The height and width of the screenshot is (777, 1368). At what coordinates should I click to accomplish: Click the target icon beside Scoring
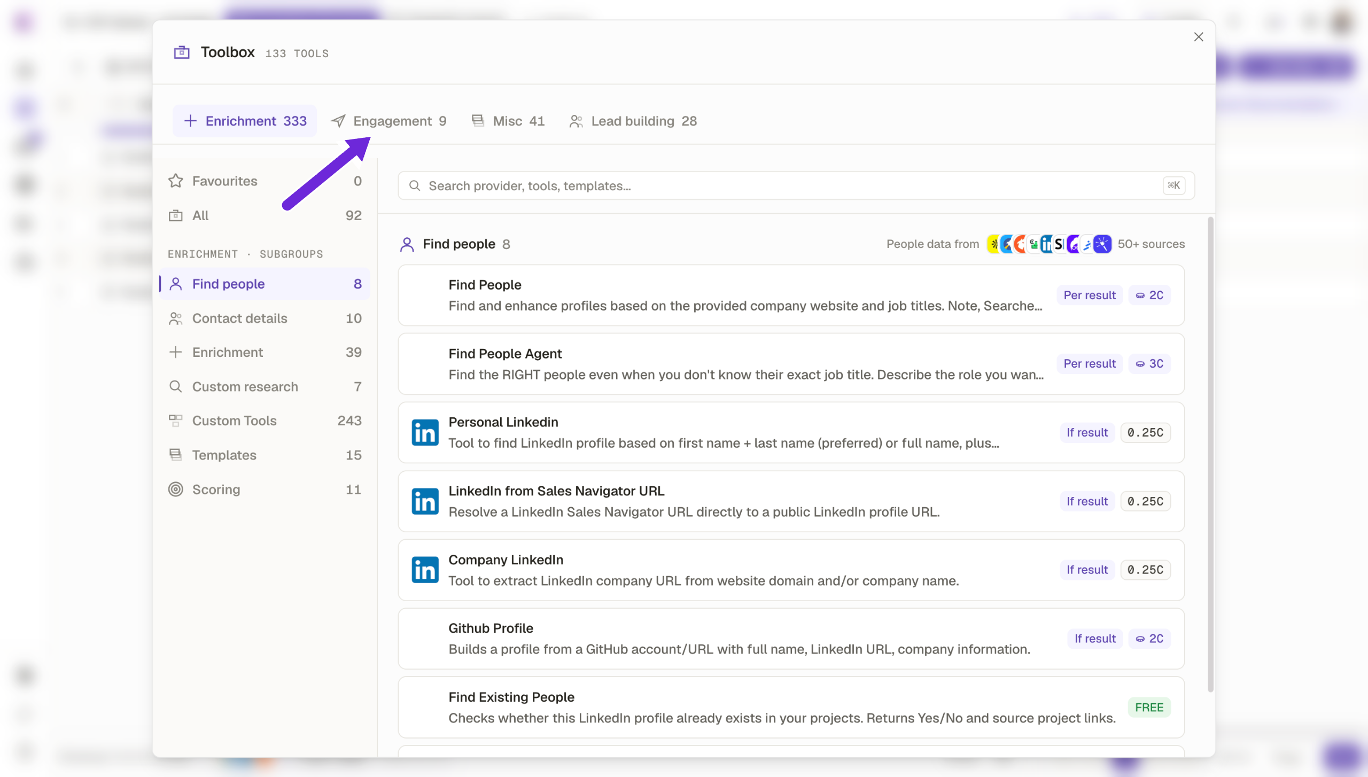pyautogui.click(x=176, y=489)
